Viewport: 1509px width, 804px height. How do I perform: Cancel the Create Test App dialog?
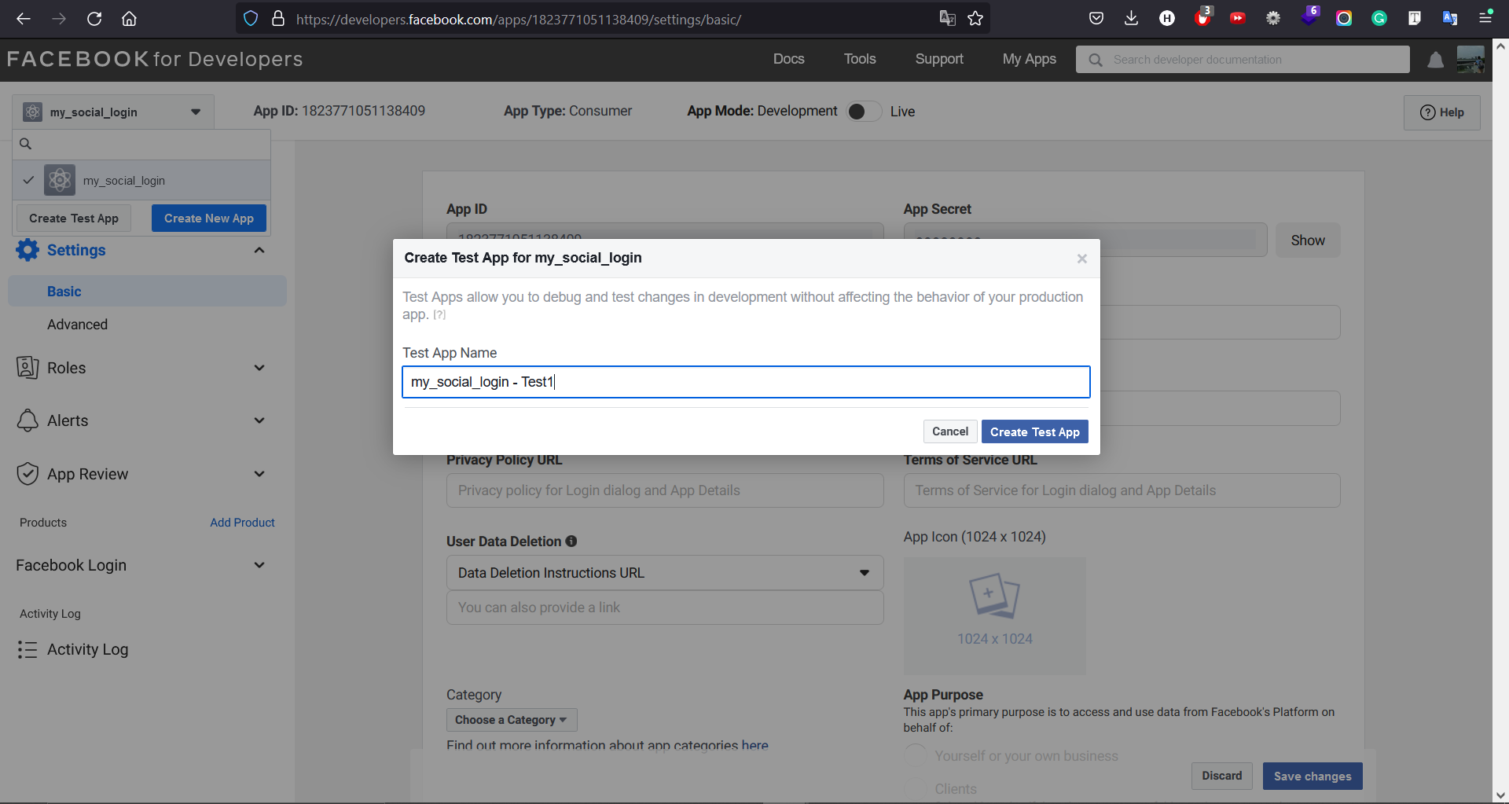click(950, 431)
